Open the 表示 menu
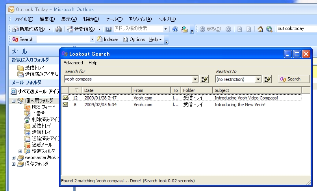Screen dimensions: 317x191 point(69,19)
